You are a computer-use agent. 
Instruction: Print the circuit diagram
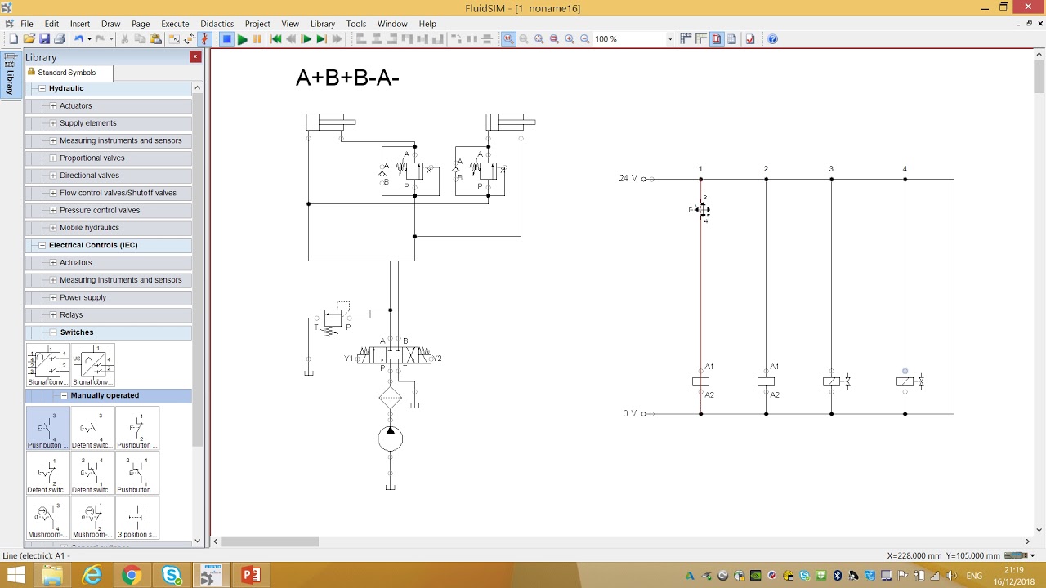(59, 39)
